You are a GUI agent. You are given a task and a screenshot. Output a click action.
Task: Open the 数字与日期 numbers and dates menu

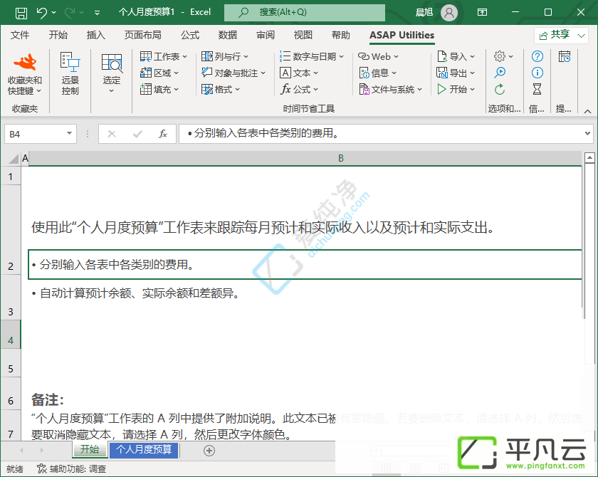click(312, 56)
